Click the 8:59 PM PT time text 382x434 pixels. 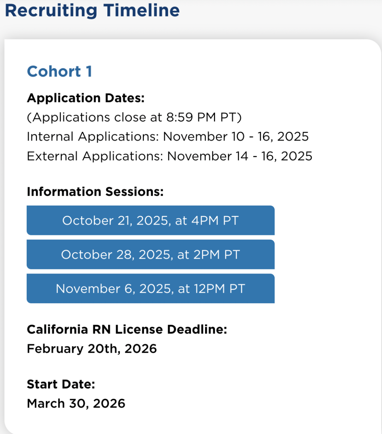tap(201, 117)
